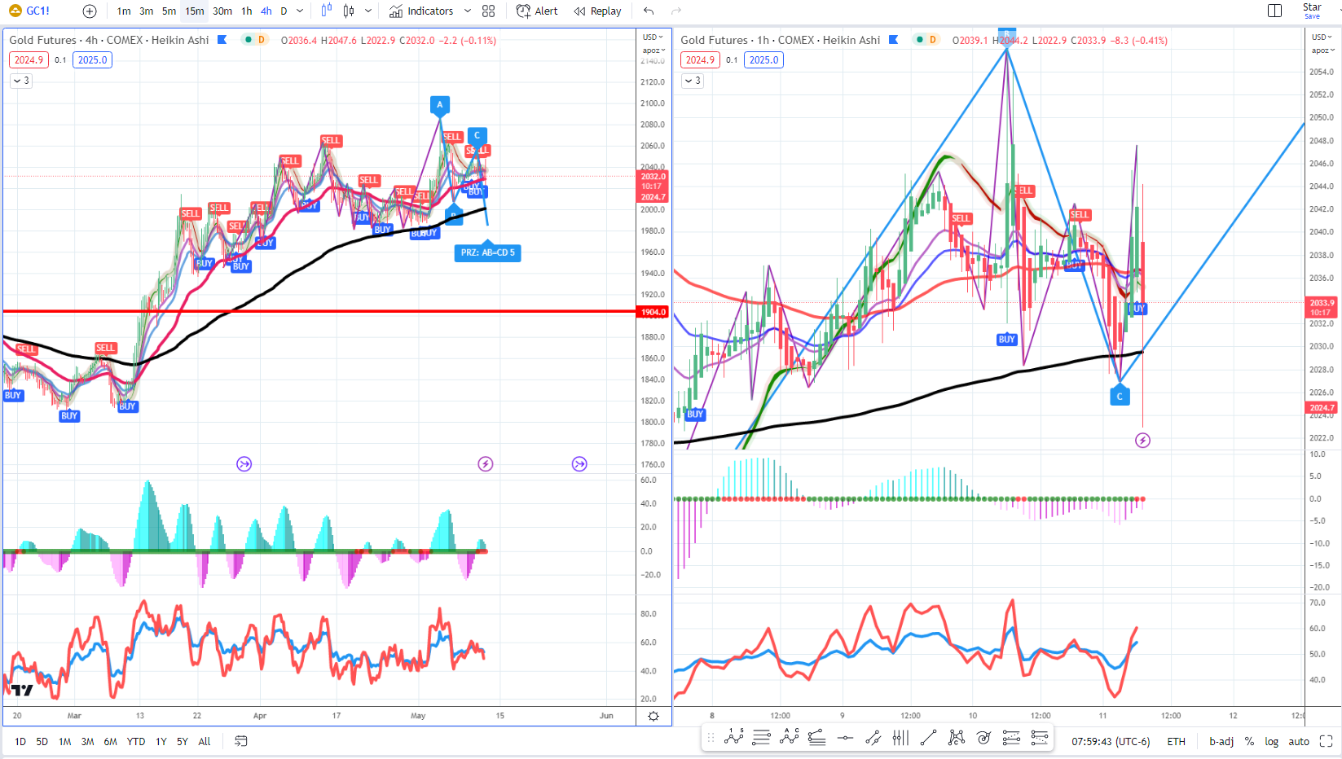
Task: Select the horizontal line tool
Action: click(845, 738)
